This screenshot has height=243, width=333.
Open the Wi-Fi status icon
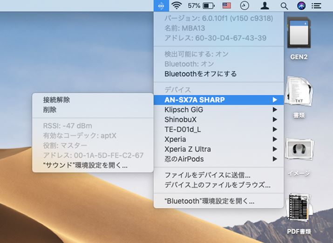click(176, 6)
